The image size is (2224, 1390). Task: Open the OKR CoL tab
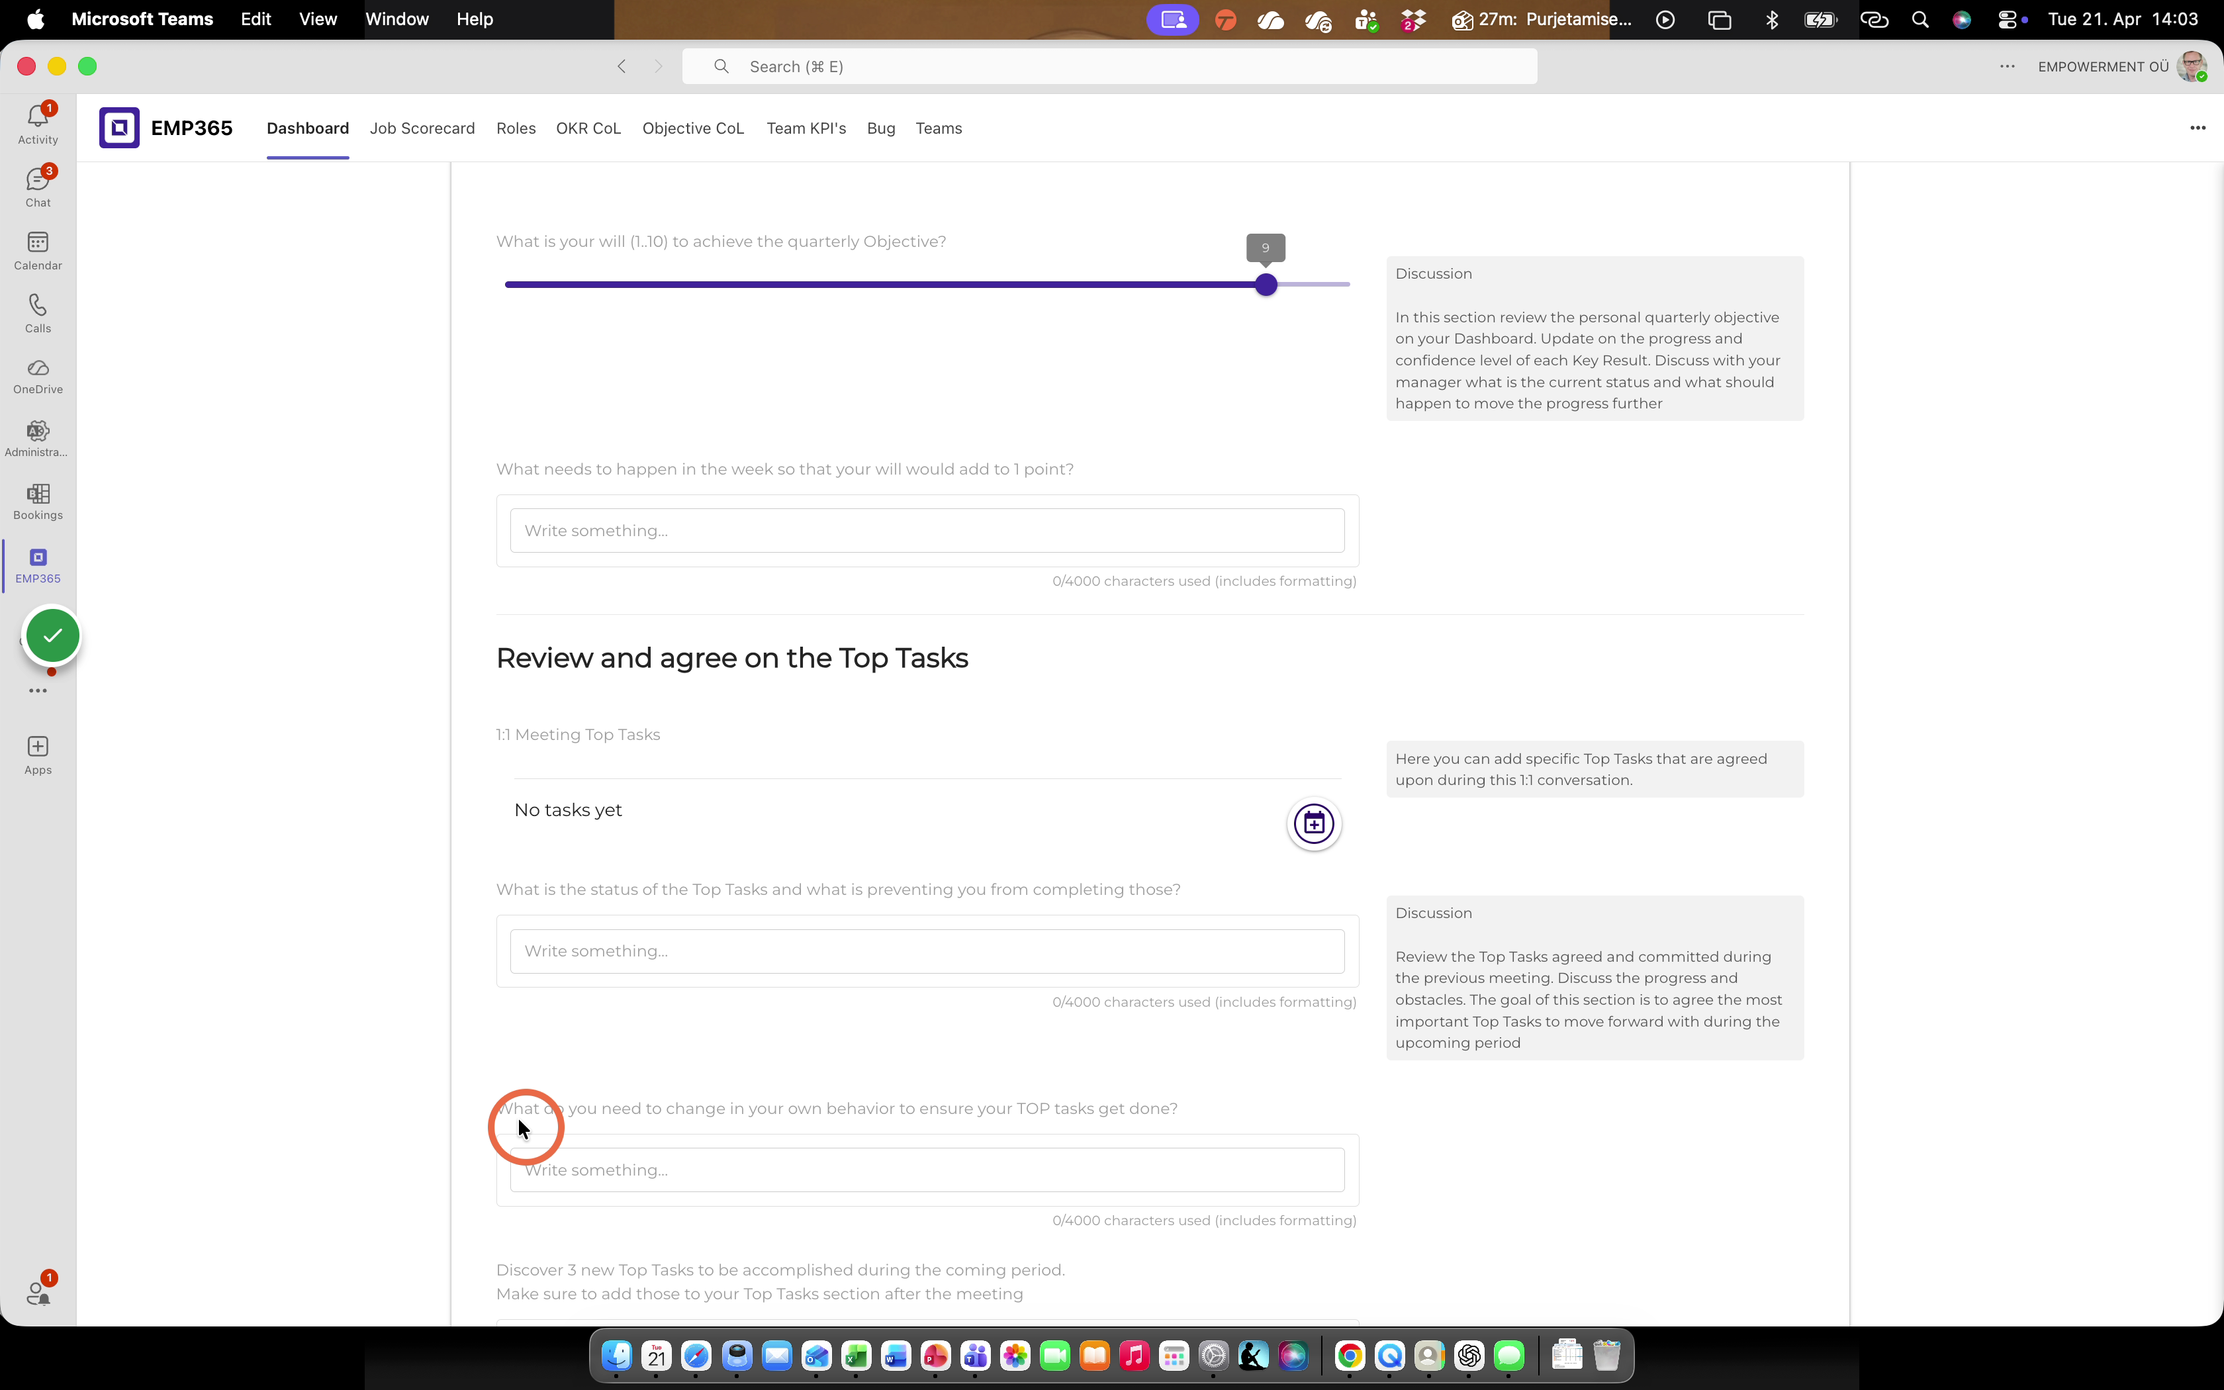tap(588, 128)
